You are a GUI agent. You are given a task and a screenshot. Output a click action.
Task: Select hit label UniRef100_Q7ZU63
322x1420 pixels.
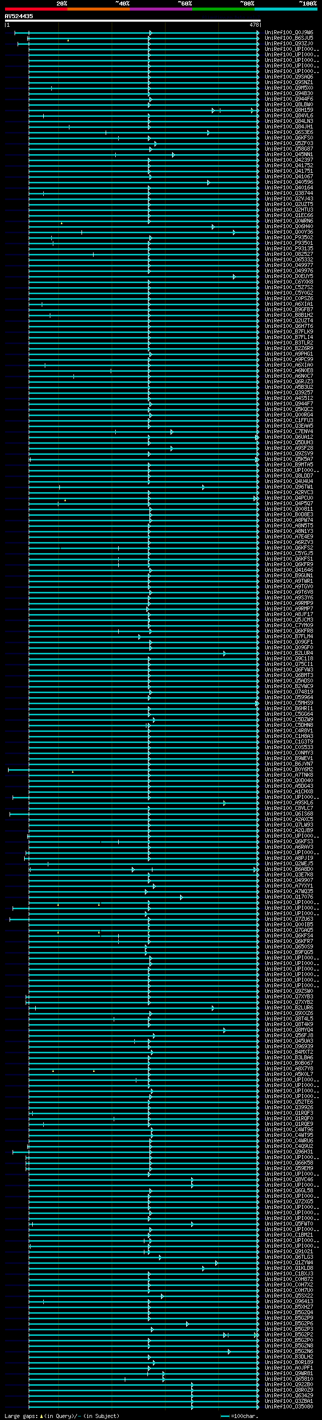pyautogui.click(x=289, y=919)
